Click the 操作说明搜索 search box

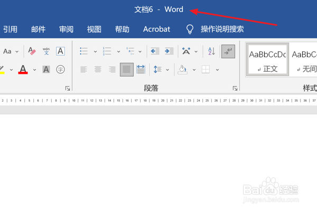point(222,30)
